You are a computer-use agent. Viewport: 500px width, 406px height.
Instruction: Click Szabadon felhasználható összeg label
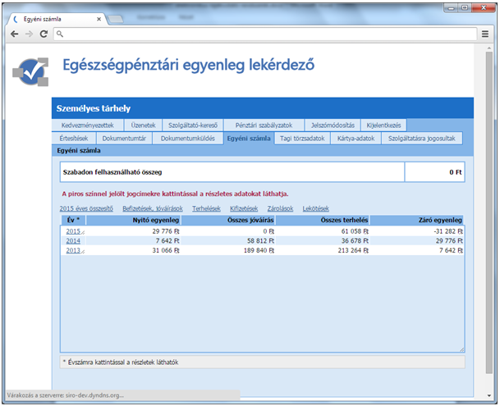pyautogui.click(x=112, y=172)
